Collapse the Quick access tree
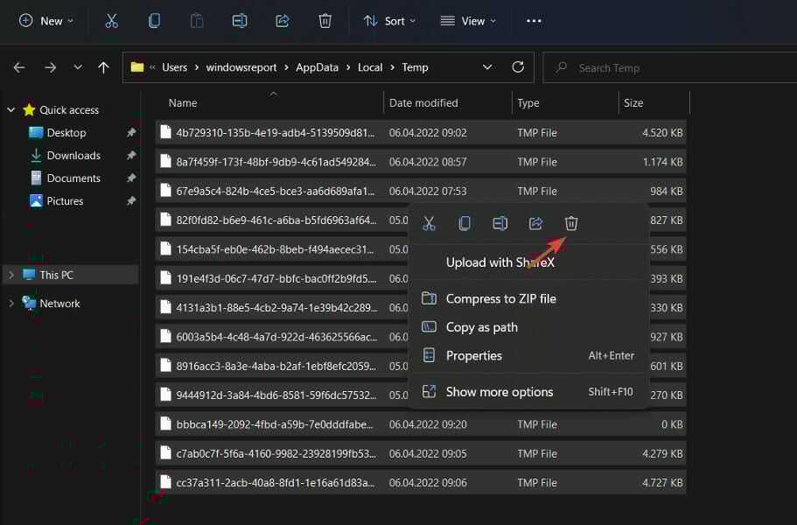Image resolution: width=797 pixels, height=525 pixels. 11,109
